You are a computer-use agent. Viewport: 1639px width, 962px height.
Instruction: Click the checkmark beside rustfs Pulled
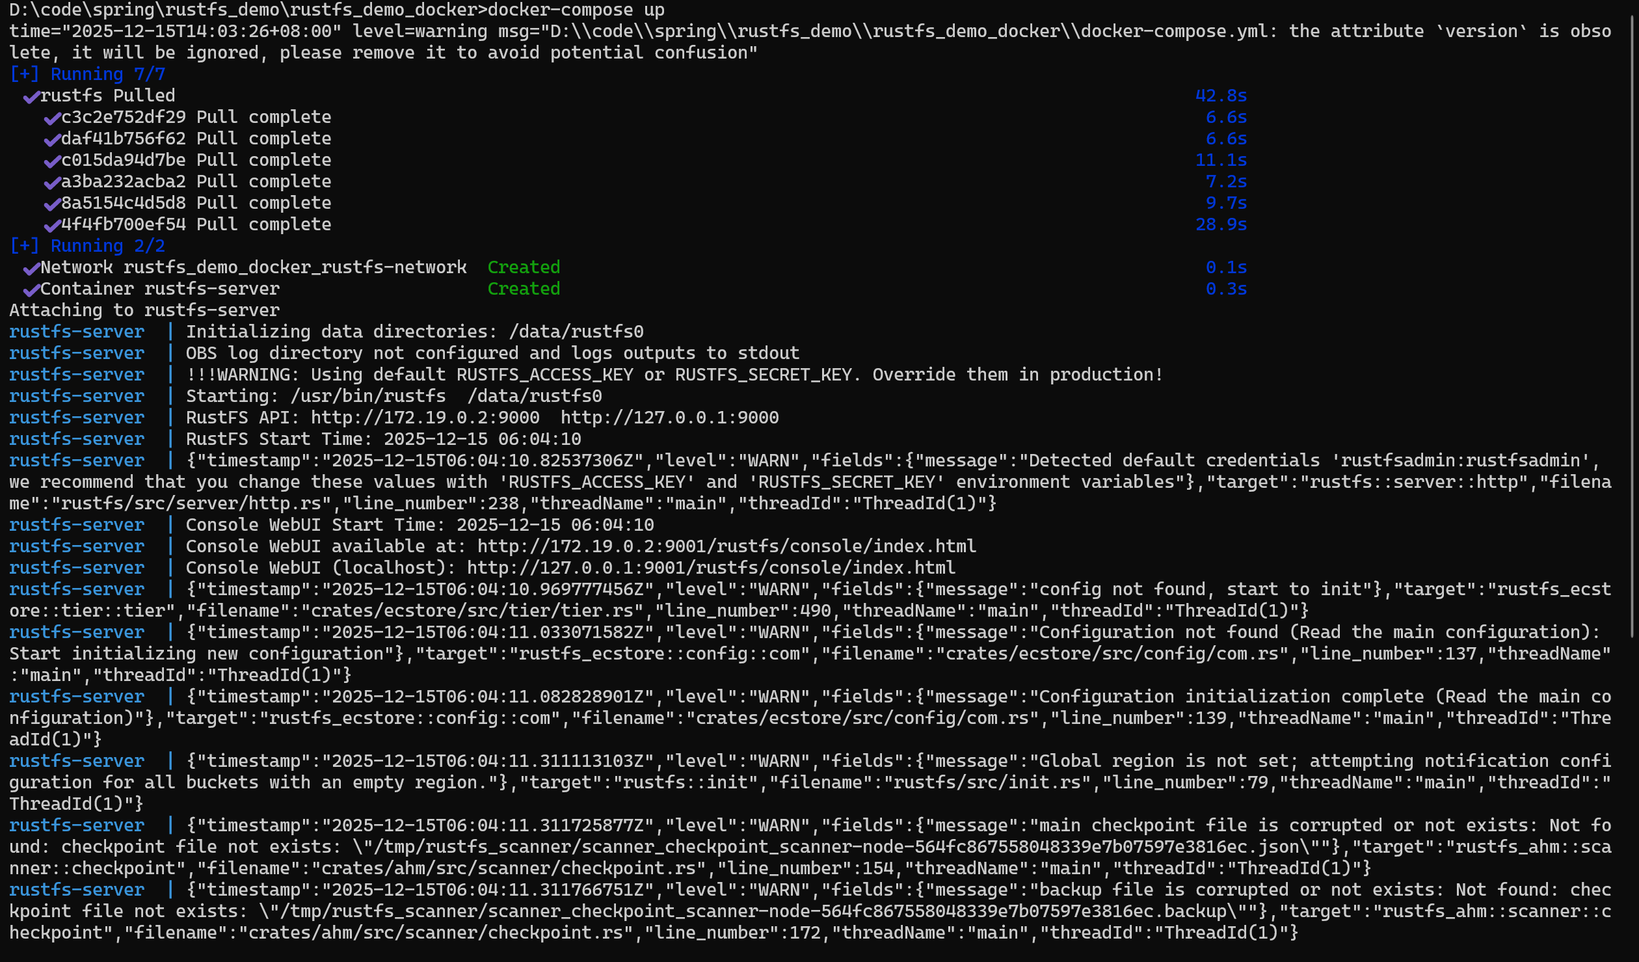(x=31, y=97)
